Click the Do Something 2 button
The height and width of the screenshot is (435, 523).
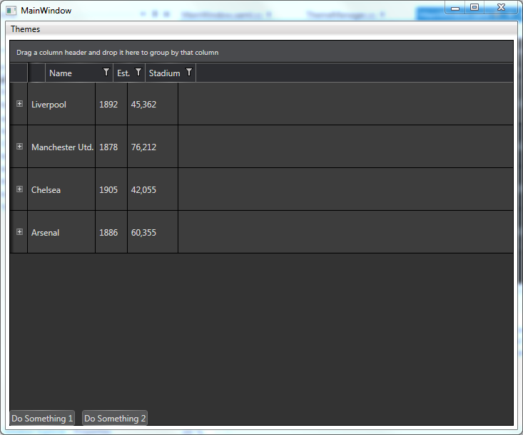115,418
